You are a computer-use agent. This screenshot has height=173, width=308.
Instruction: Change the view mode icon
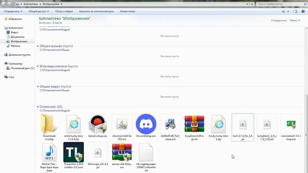[x=283, y=11]
